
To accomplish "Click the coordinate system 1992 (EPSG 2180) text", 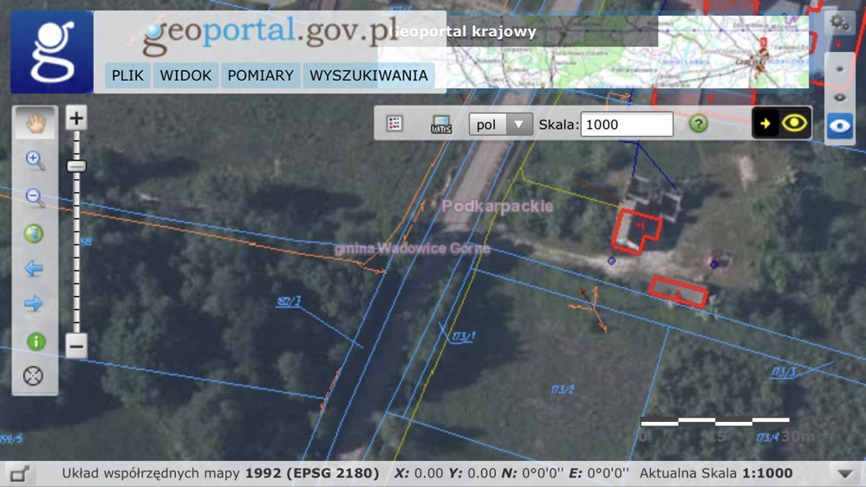I will [x=312, y=473].
